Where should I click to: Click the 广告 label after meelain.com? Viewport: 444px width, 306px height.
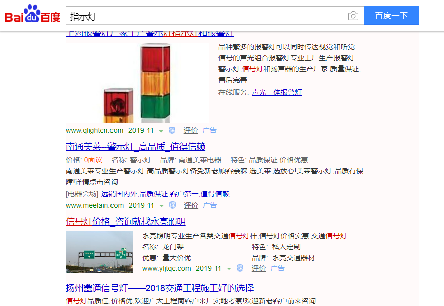point(210,205)
